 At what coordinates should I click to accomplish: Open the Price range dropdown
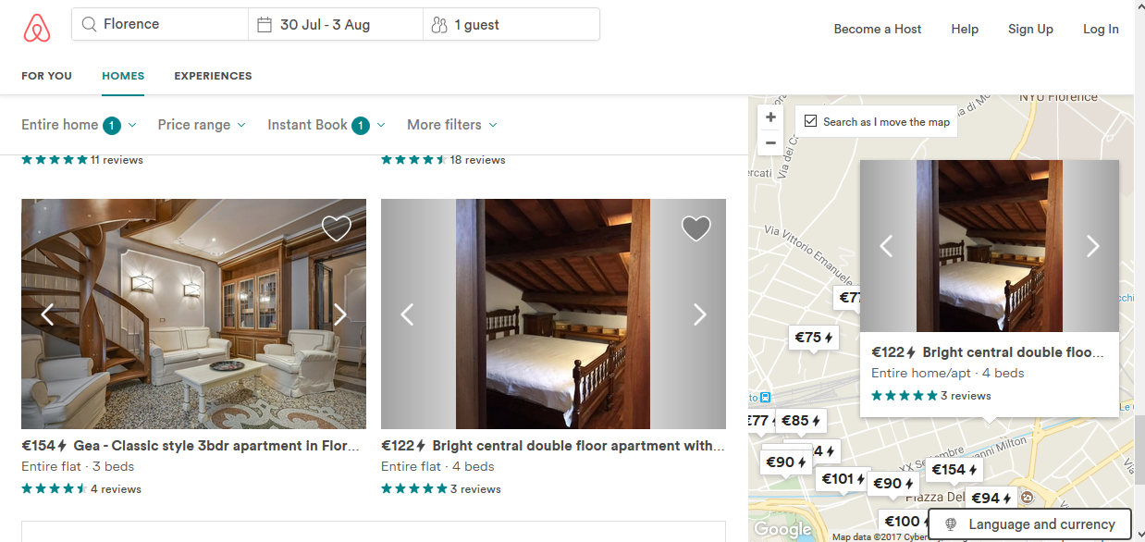201,125
